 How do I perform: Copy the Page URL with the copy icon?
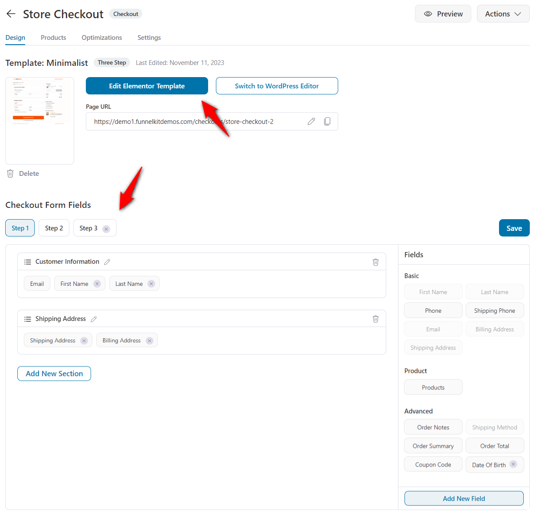click(327, 121)
